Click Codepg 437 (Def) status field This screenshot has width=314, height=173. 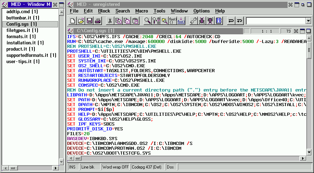(147, 167)
